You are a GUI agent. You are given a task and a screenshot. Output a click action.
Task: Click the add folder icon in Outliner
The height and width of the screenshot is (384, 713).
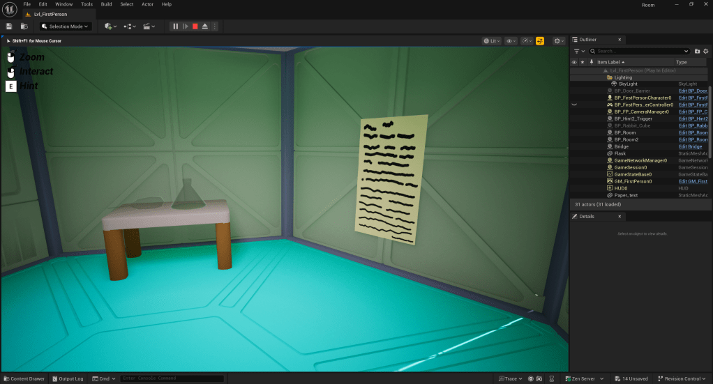(x=697, y=51)
